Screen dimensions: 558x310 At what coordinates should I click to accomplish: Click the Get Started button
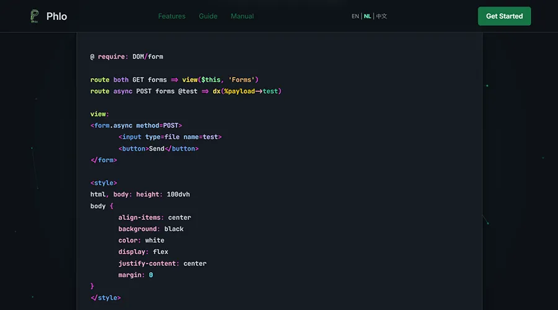[x=504, y=16]
